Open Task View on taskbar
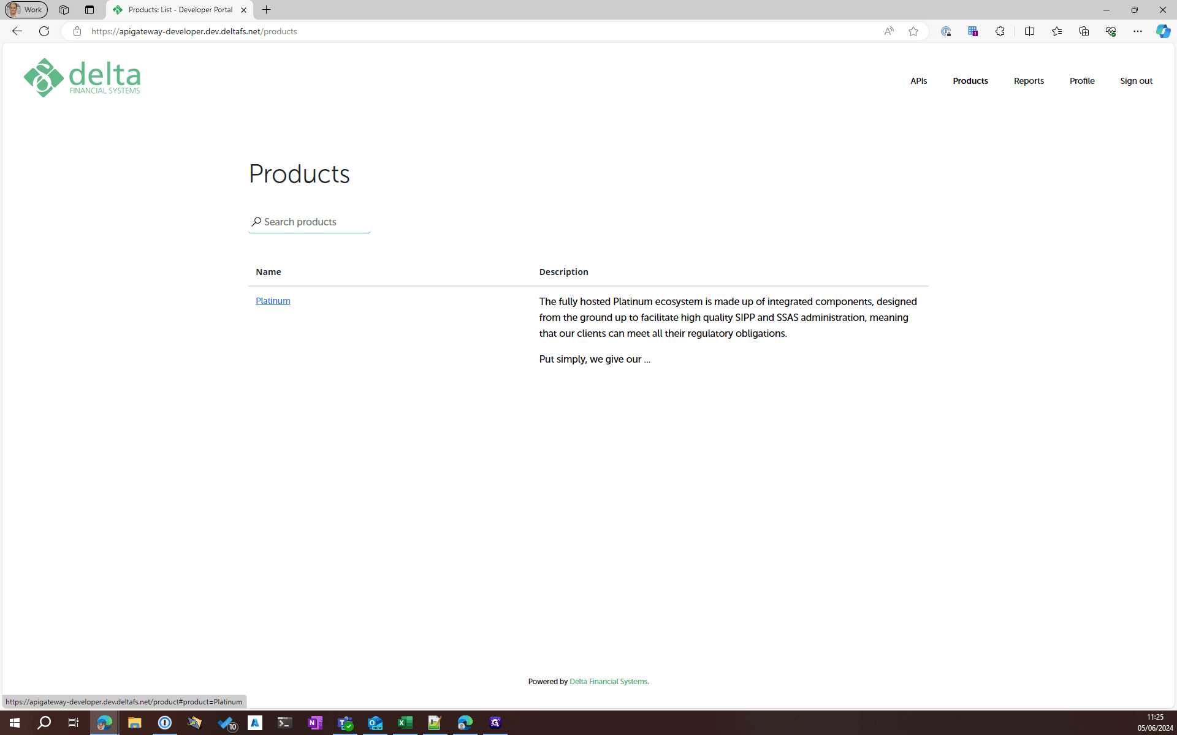This screenshot has width=1177, height=735. point(74,723)
